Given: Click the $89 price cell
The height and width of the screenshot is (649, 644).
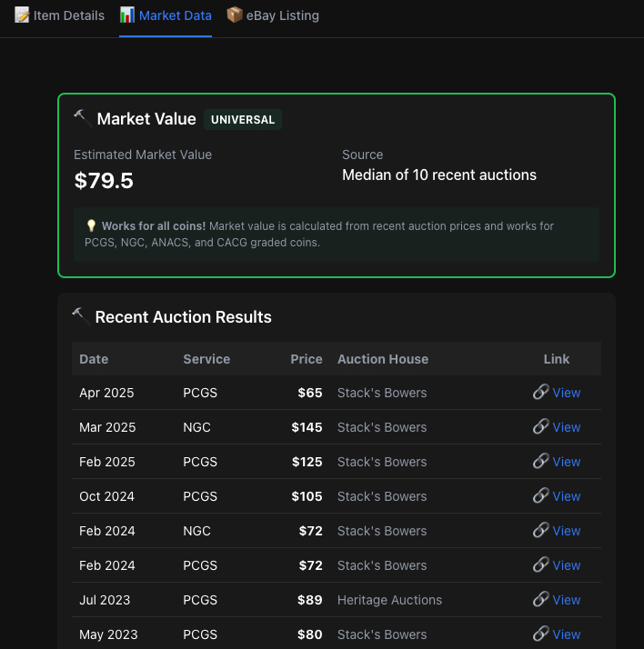Looking at the screenshot, I should [x=310, y=600].
